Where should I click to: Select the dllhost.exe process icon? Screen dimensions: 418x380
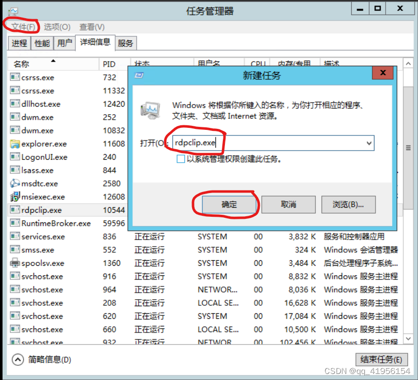coord(15,104)
